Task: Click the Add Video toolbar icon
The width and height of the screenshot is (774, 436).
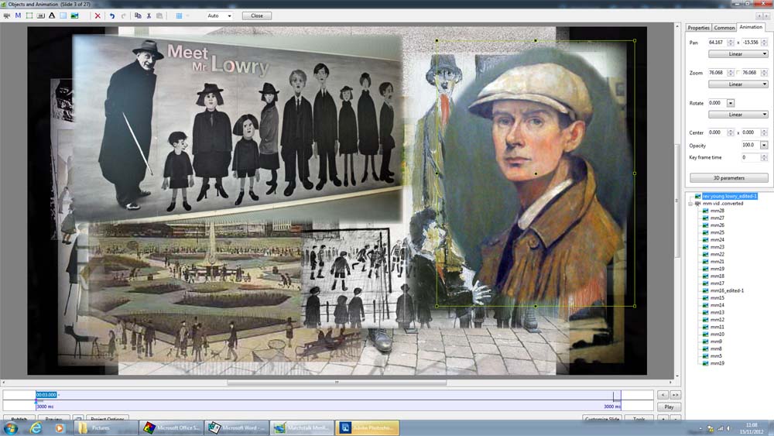Action: (x=6, y=15)
